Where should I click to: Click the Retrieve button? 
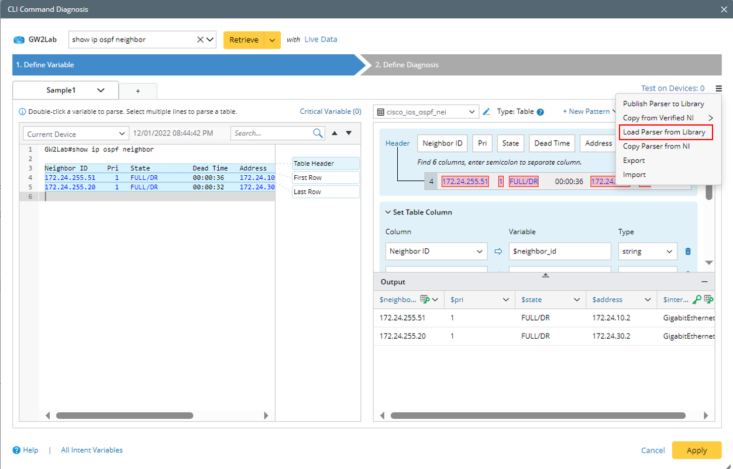click(x=244, y=40)
